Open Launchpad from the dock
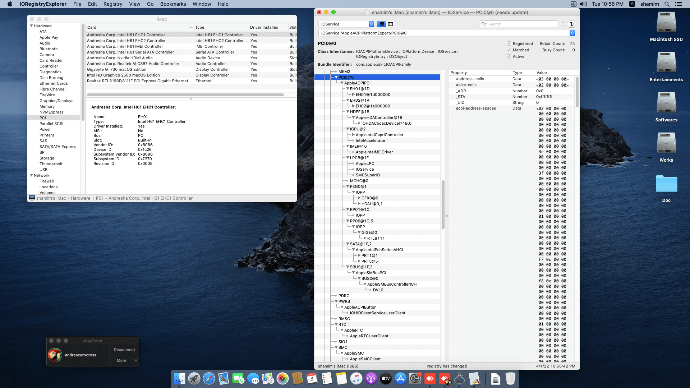 194,378
